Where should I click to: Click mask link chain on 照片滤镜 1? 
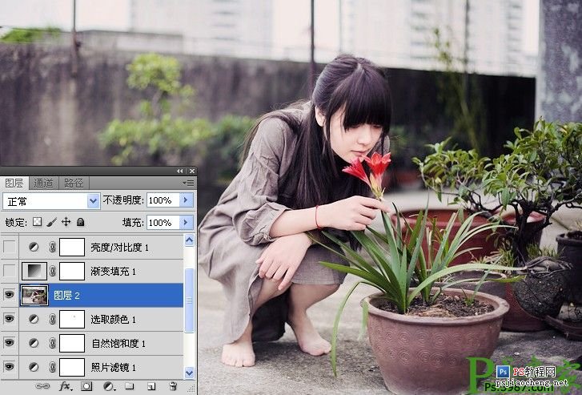point(53,367)
